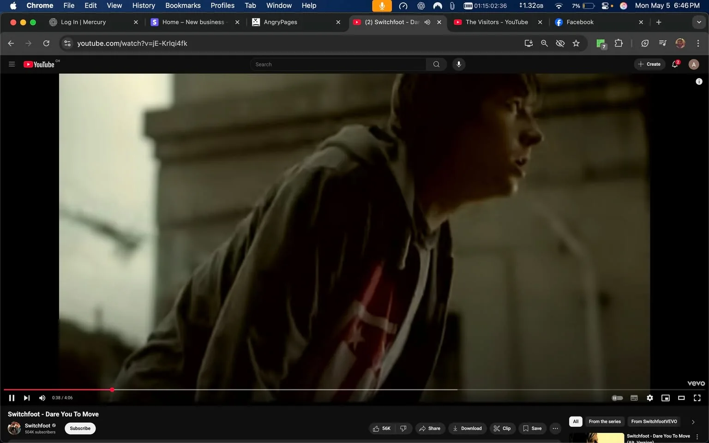
Task: Subscribe to the Switchfoot channel
Action: [80, 429]
